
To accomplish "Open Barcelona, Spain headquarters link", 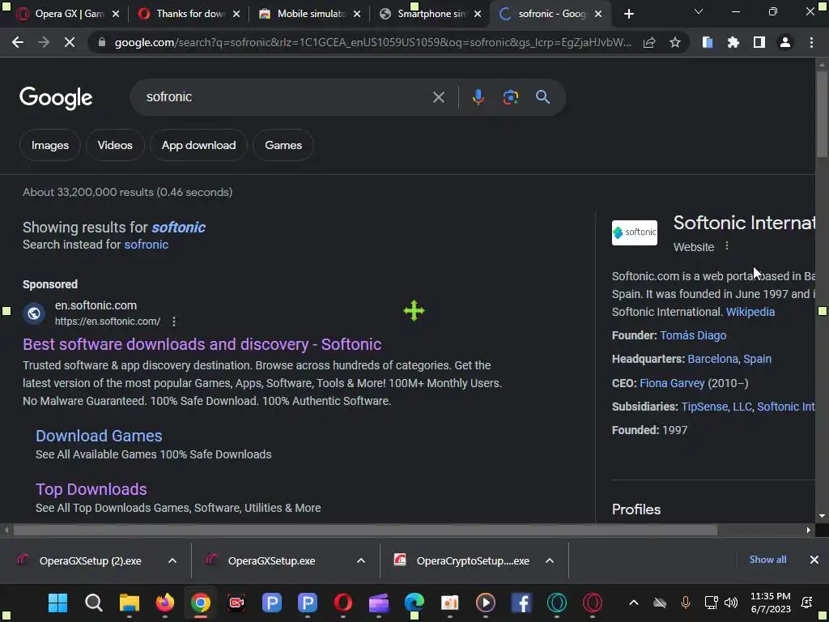I will [729, 359].
